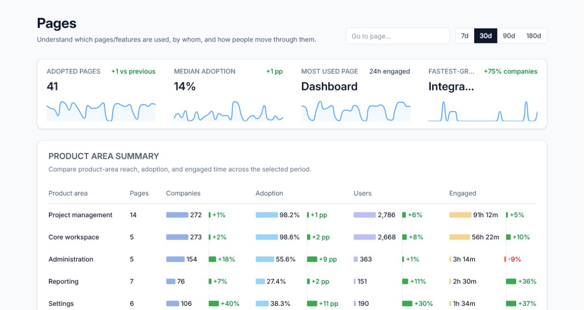Click the Core workspace adoption bar
This screenshot has height=310, width=584.
tap(267, 237)
